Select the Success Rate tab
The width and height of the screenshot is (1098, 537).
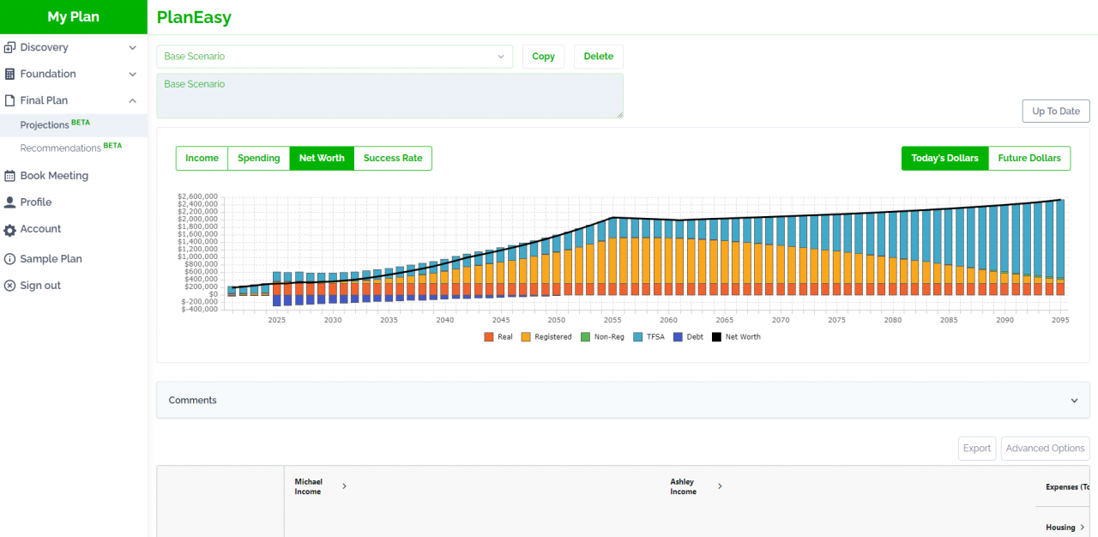tap(393, 158)
